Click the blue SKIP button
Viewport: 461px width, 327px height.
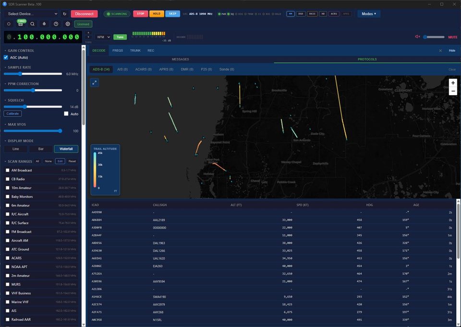click(x=172, y=14)
